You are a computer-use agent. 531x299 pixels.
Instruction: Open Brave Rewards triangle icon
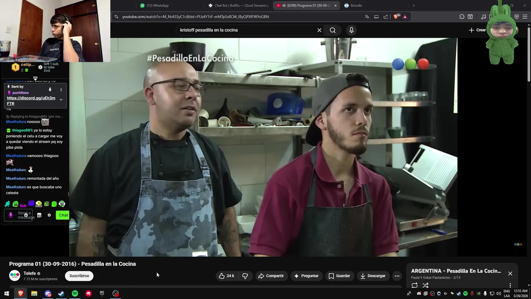coord(405,17)
